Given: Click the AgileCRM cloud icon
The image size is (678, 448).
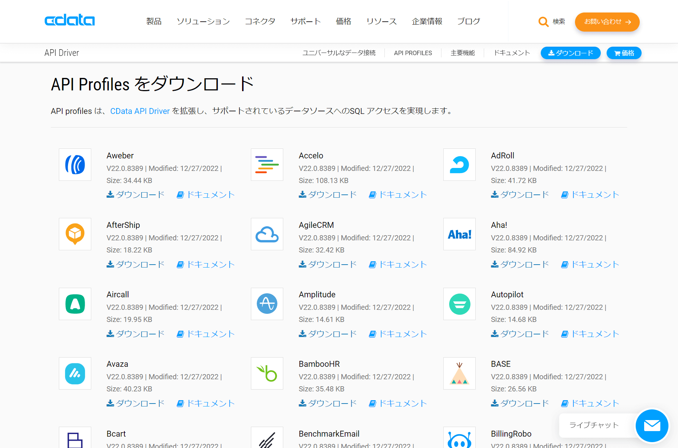Looking at the screenshot, I should (x=267, y=234).
